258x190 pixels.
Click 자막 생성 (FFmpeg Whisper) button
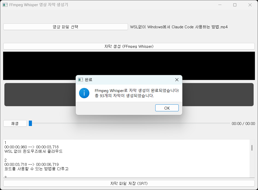129,46
